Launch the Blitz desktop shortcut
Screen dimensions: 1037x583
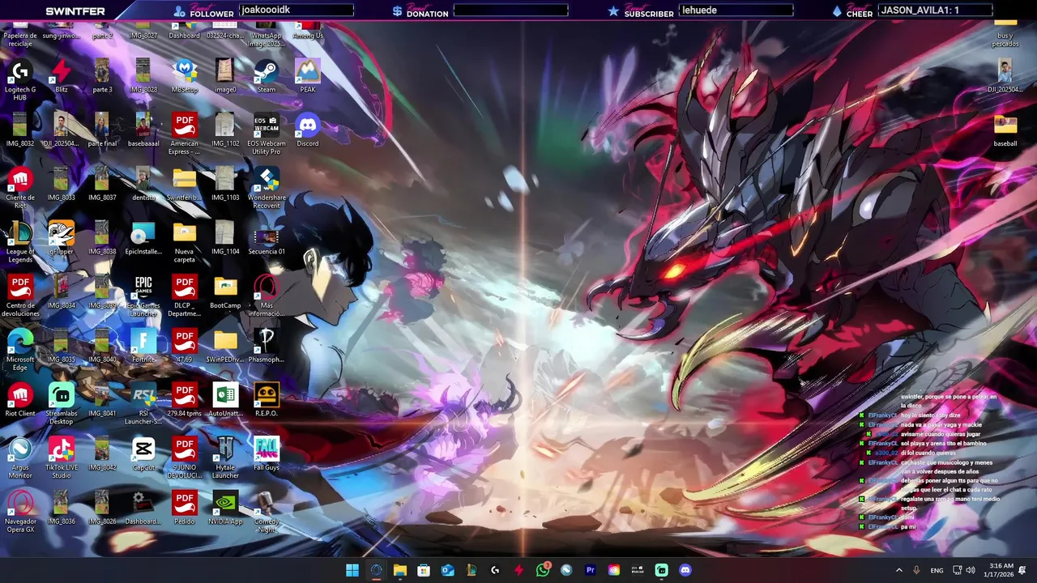coord(62,75)
